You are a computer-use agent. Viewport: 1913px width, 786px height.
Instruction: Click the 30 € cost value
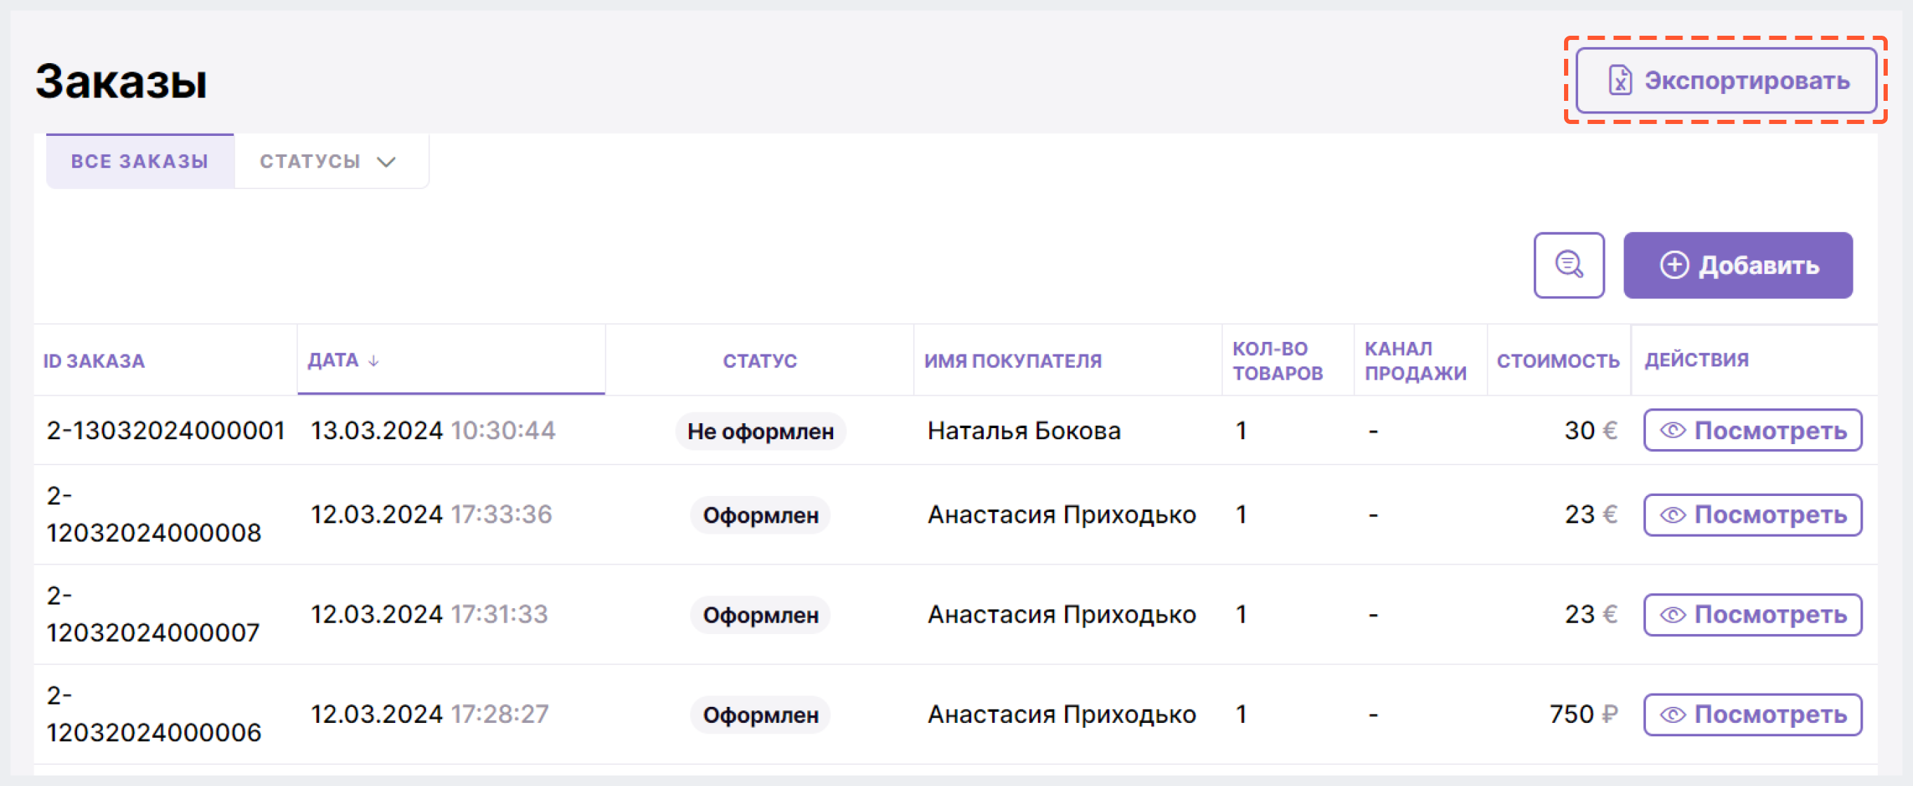pos(1591,431)
